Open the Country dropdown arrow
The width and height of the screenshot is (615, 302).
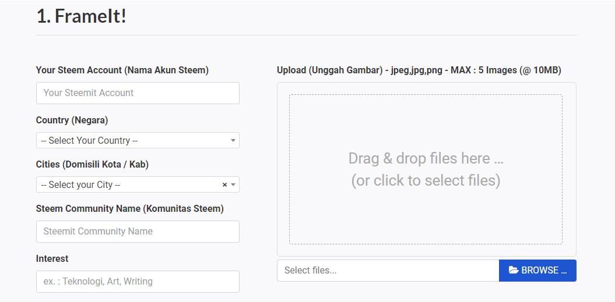click(233, 140)
